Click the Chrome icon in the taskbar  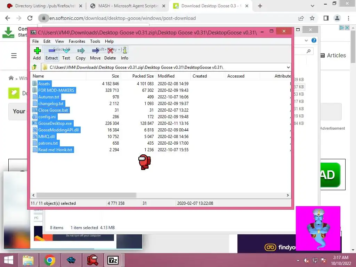(x=50, y=260)
